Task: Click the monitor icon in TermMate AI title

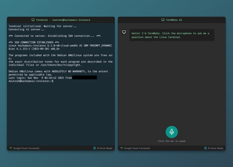Action: [163, 20]
